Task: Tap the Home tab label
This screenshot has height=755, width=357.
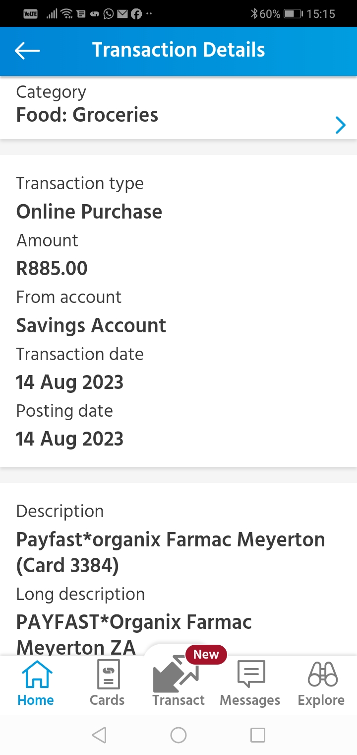Action: click(36, 700)
